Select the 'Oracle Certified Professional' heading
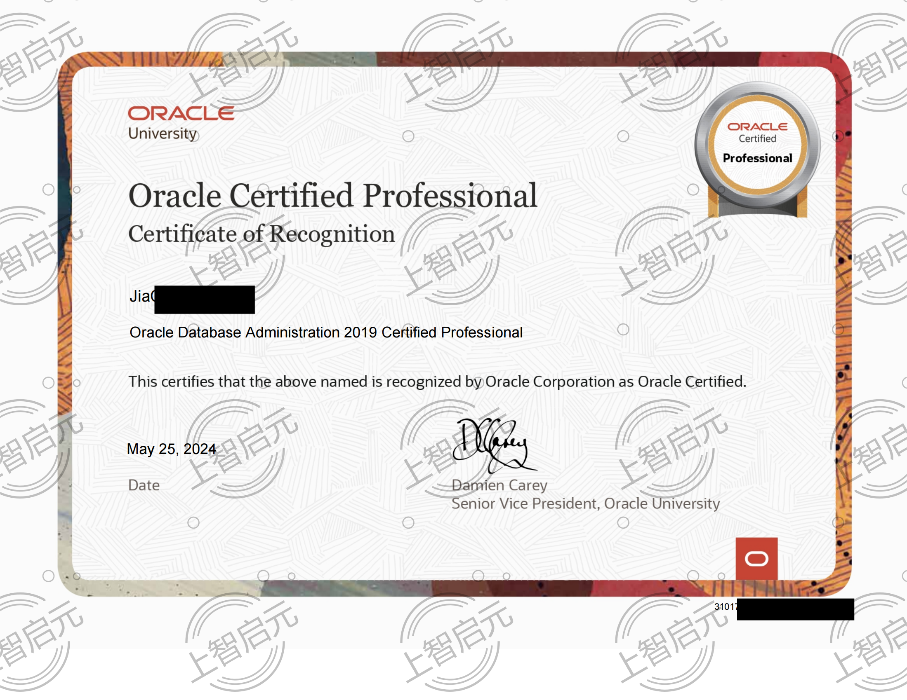907x700 pixels. click(333, 195)
